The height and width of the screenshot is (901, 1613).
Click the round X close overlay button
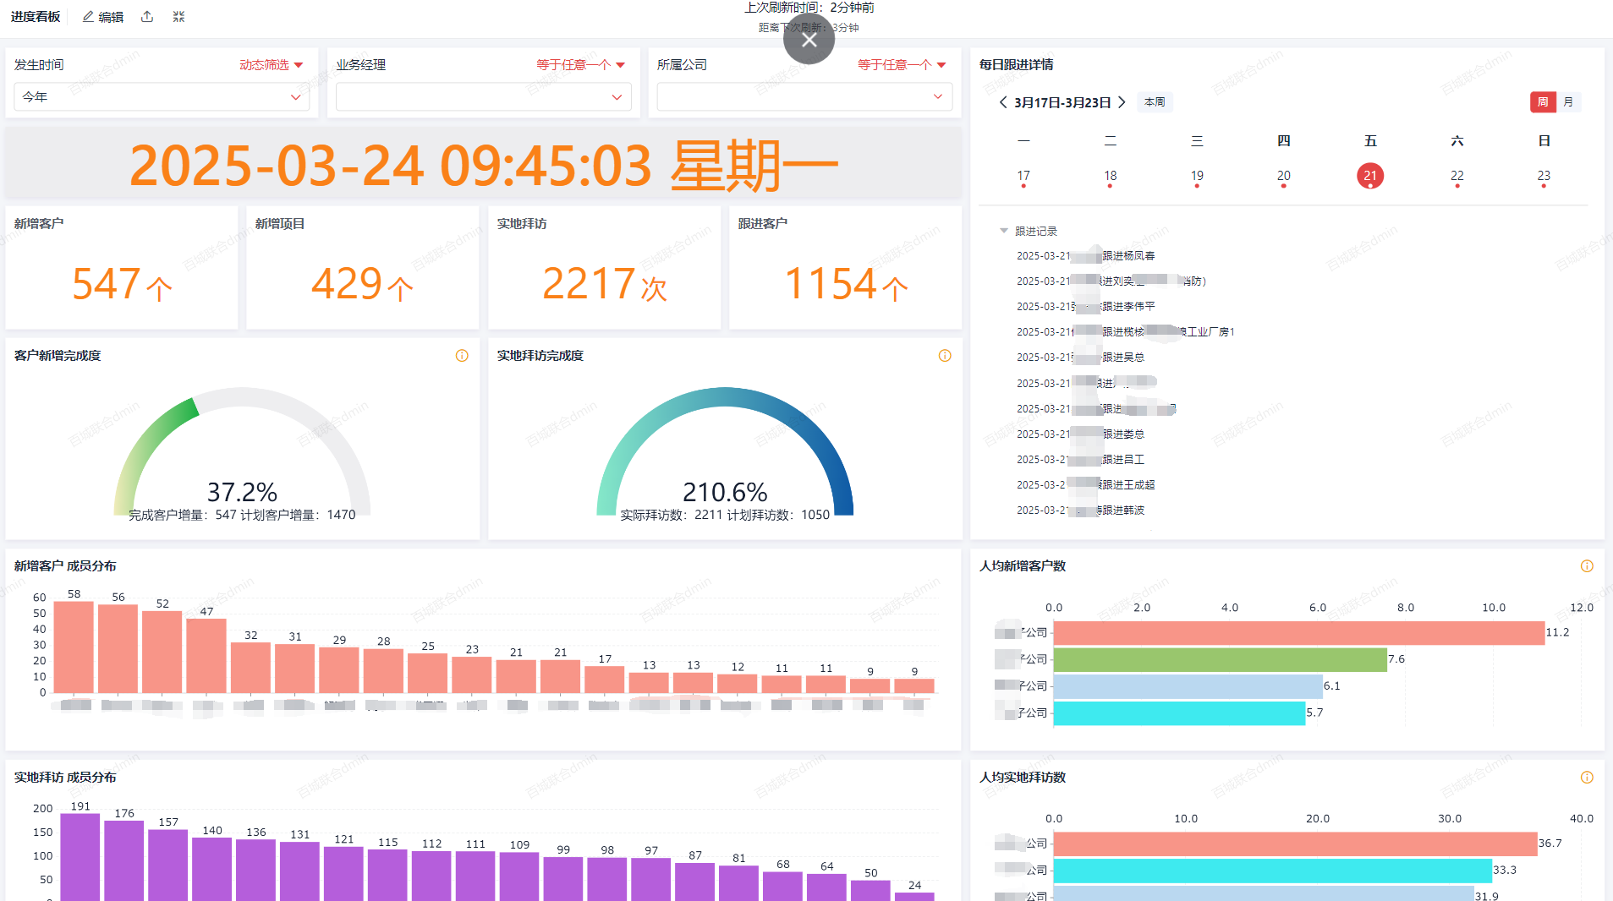tap(809, 40)
